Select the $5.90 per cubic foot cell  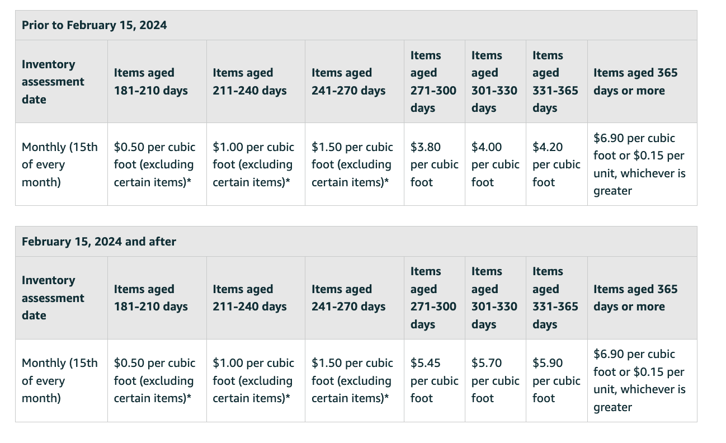(x=557, y=380)
